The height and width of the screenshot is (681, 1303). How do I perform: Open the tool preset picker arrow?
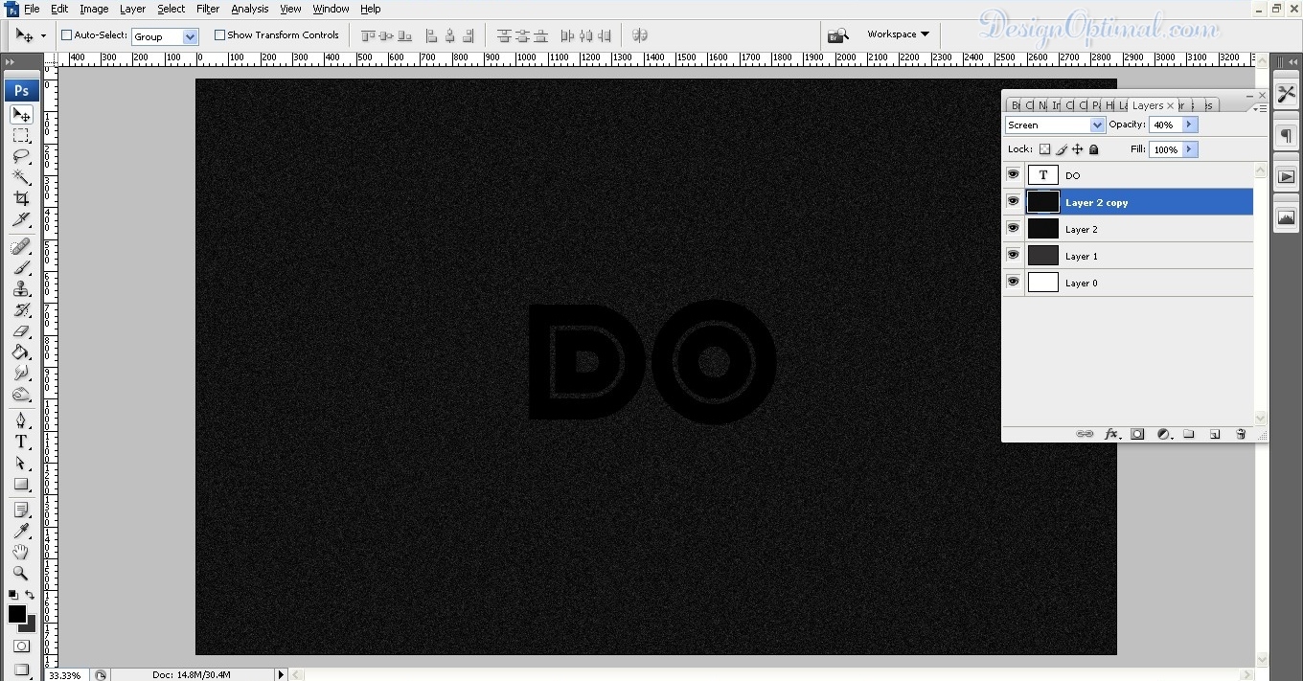pos(43,36)
